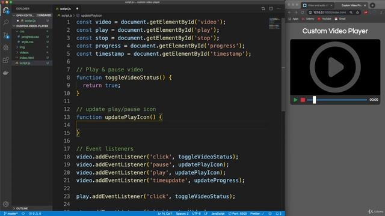Click the browser back arrow
This screenshot has width=385, height=216.
tap(290, 12)
